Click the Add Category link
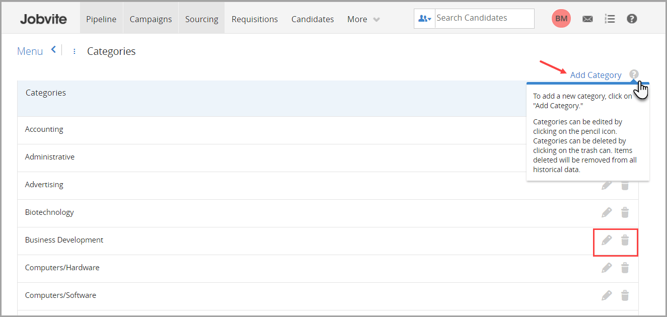 pyautogui.click(x=596, y=74)
